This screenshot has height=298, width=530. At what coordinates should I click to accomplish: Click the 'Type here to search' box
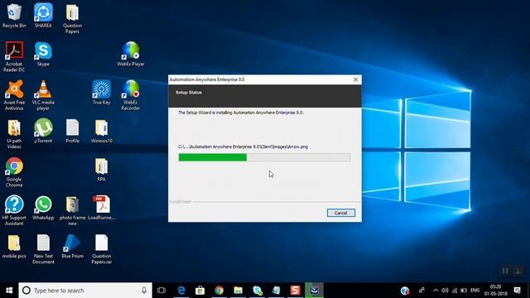85,291
